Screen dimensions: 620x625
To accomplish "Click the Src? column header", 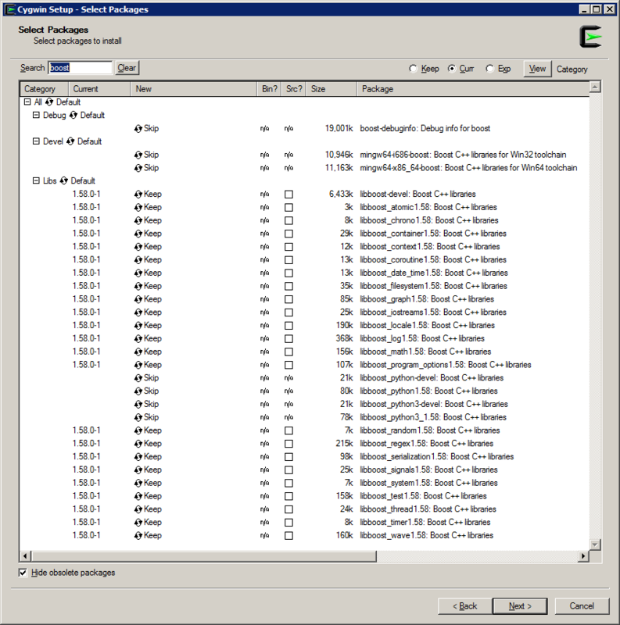I will click(294, 89).
